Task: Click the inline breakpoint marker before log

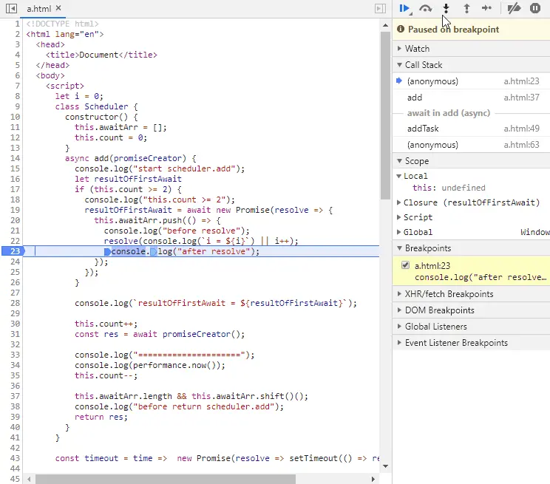Action: pos(154,251)
